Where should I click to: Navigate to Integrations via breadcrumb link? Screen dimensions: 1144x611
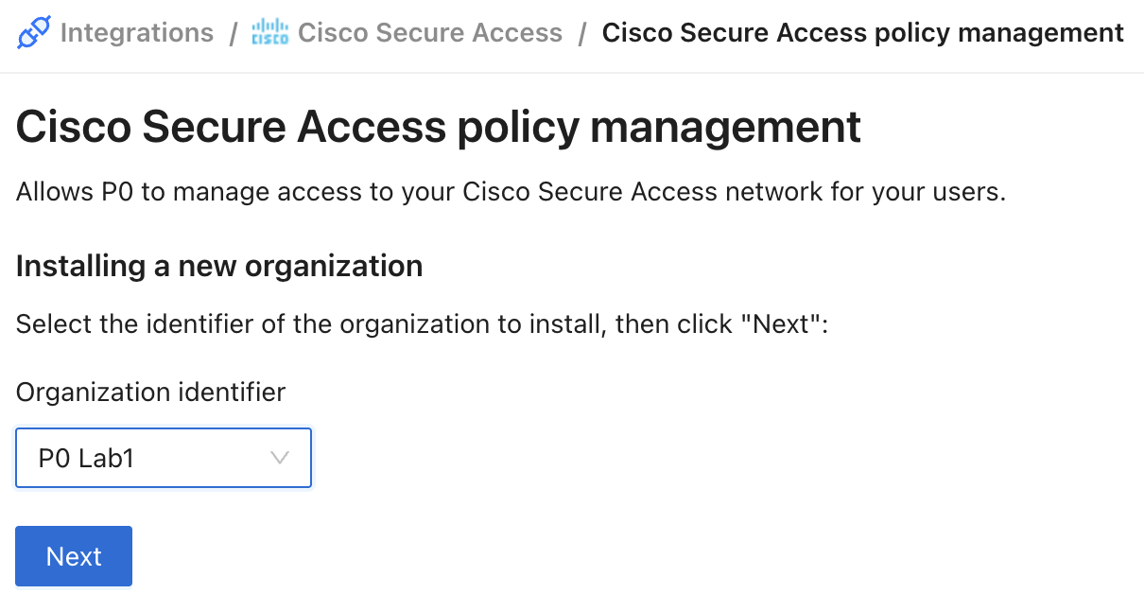pos(136,32)
